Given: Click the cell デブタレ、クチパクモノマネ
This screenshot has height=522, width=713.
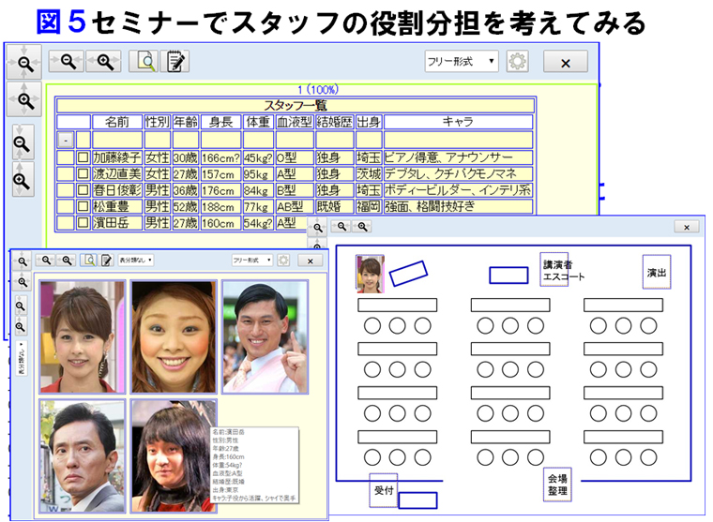Looking at the screenshot, I should click(x=458, y=174).
